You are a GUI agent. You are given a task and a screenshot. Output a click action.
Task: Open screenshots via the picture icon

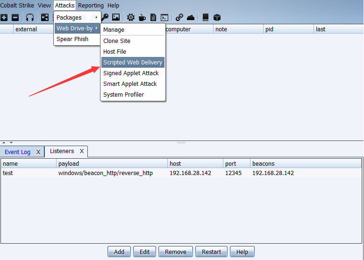pos(116,17)
